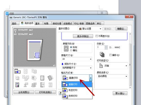Click the 输出方式 dropdown arrow
Viewport: 141px width, 105px height.
(x=91, y=78)
